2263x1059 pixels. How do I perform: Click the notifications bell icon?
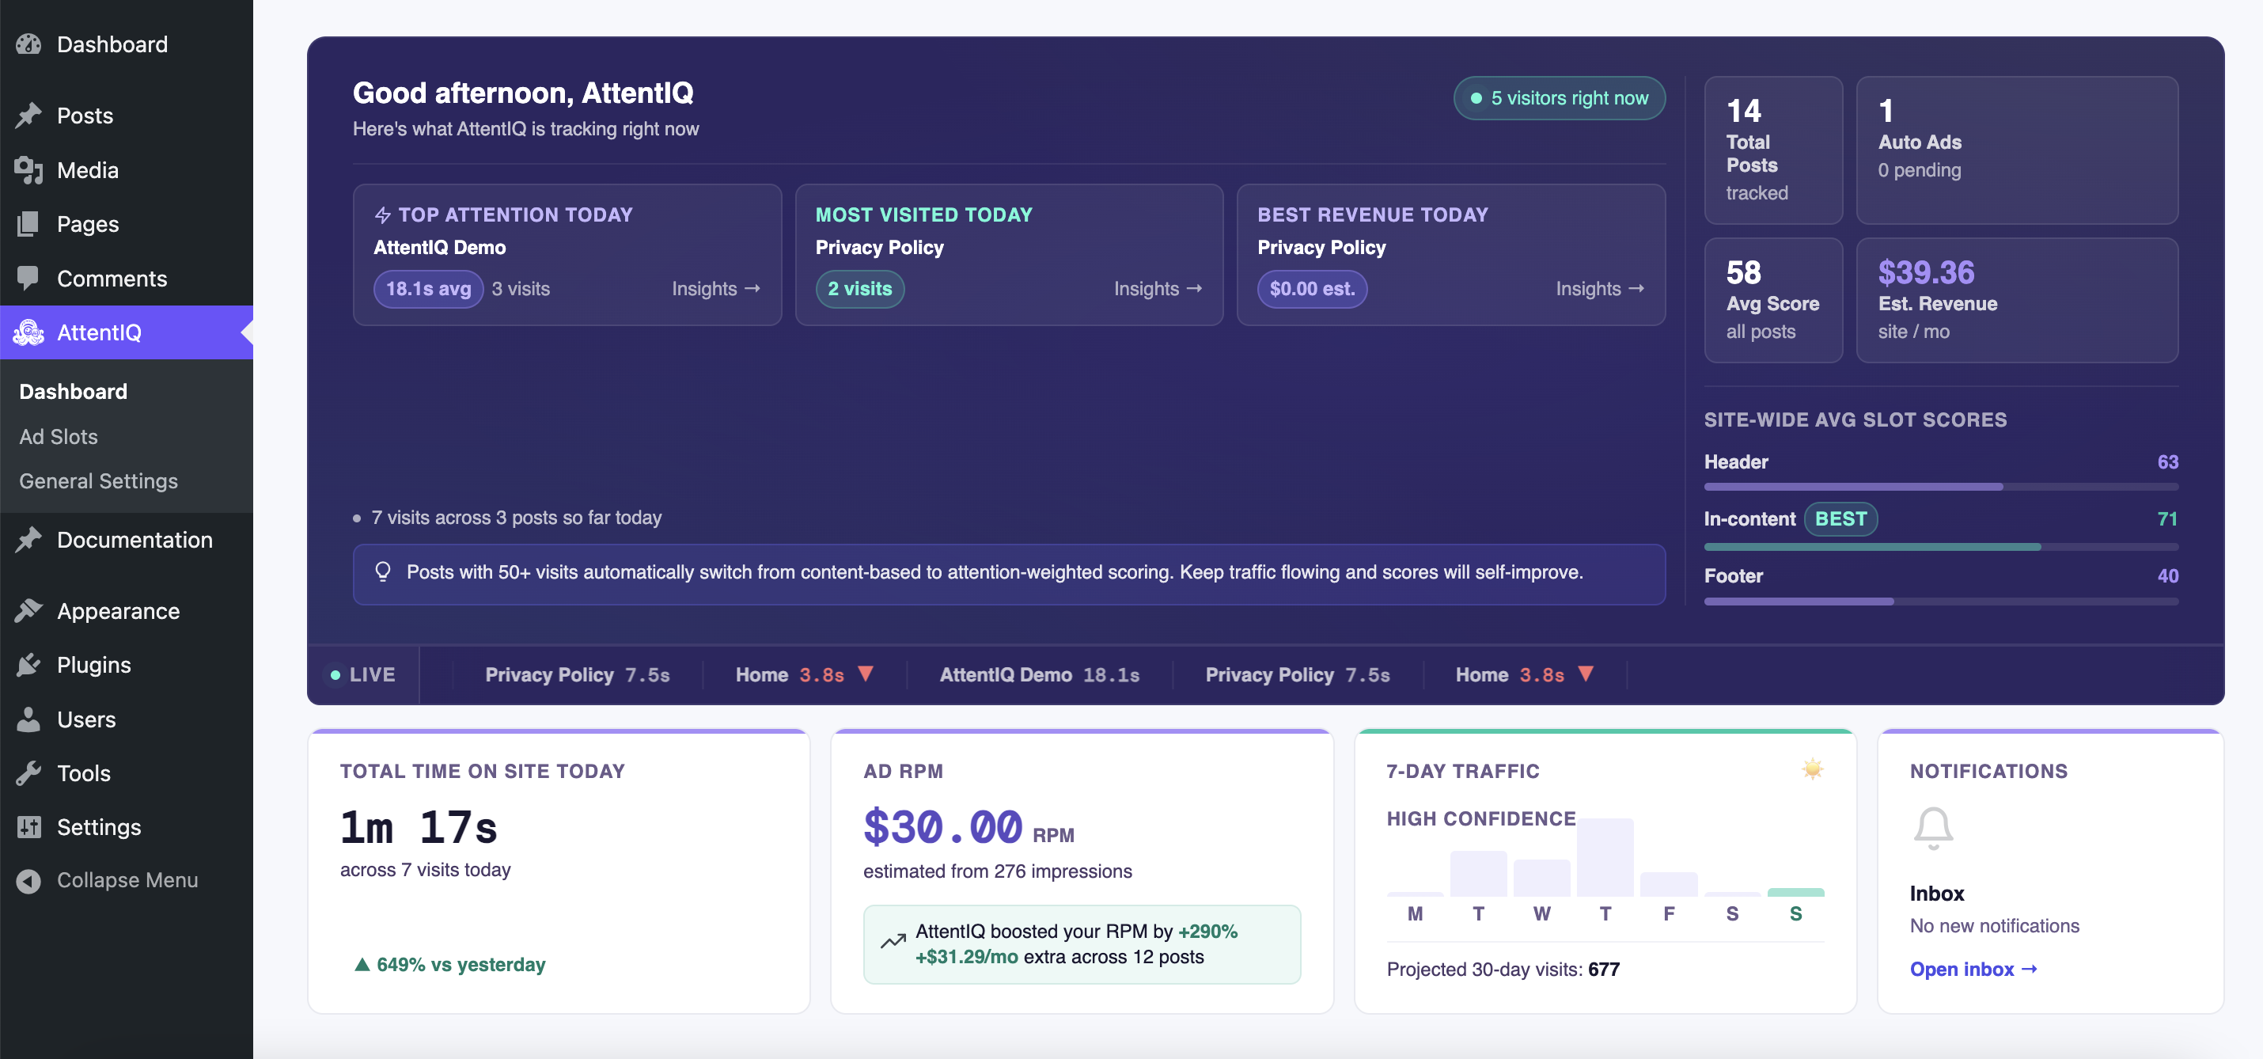[1933, 827]
